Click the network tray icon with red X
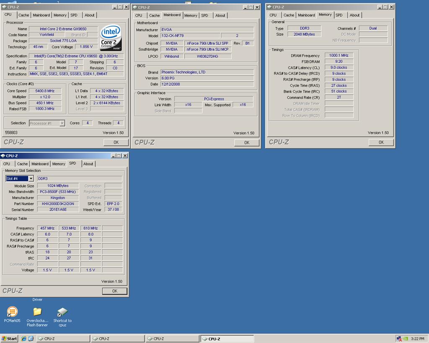The image size is (429, 343). (399, 339)
